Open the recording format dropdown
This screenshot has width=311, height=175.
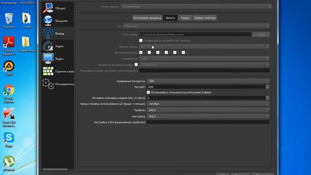tap(204, 47)
